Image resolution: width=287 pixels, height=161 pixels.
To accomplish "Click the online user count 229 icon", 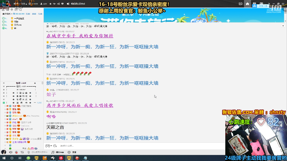I will [x=43, y=4].
